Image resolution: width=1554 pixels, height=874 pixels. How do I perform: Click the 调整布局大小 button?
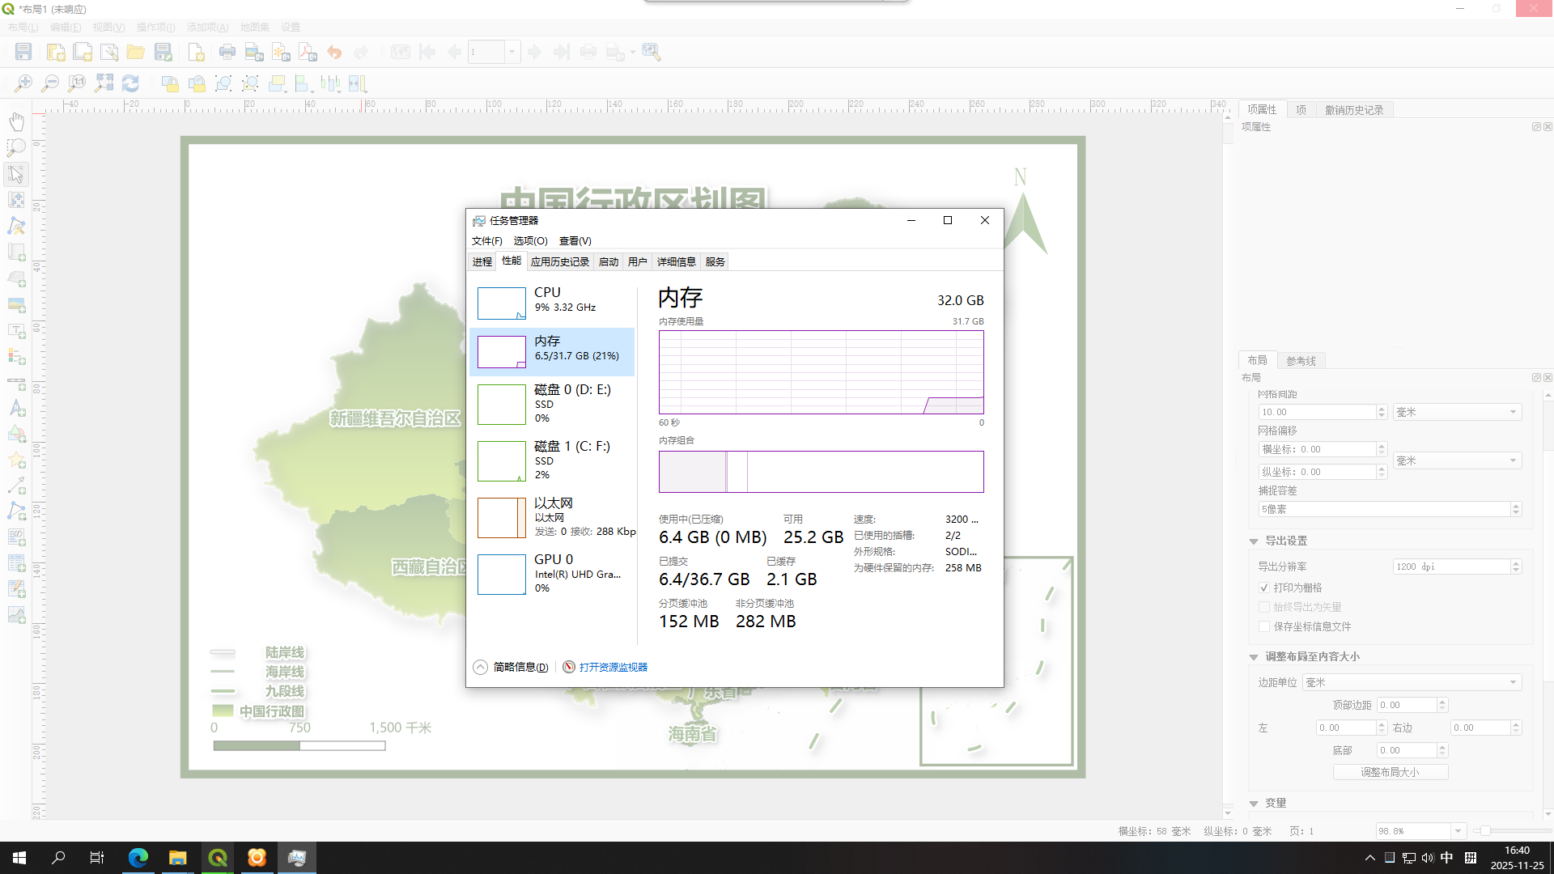point(1390,772)
